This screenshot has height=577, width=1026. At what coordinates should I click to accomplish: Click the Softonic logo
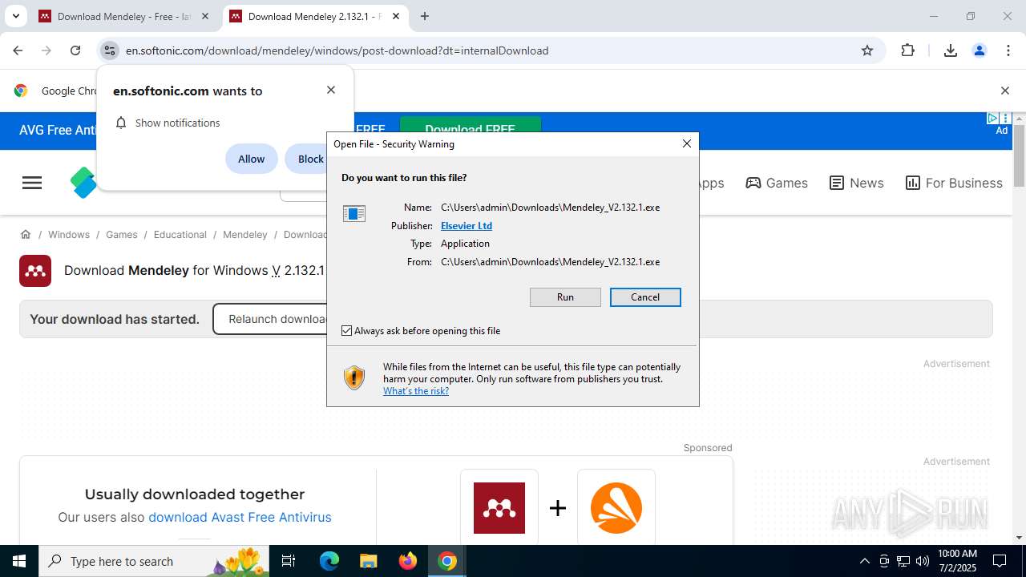[x=83, y=183]
